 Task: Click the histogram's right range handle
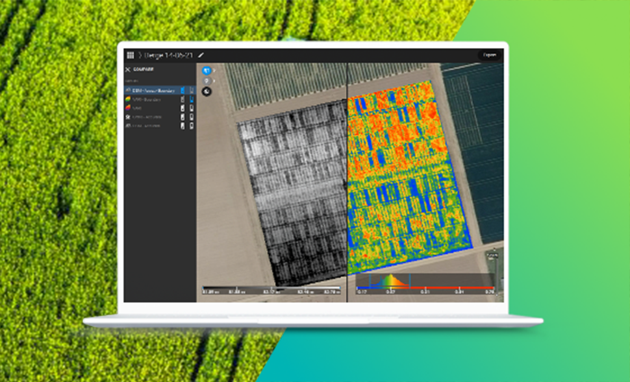point(409,281)
